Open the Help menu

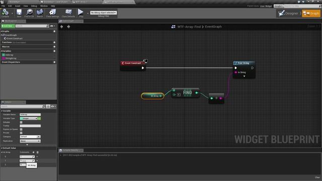[x=53, y=6]
